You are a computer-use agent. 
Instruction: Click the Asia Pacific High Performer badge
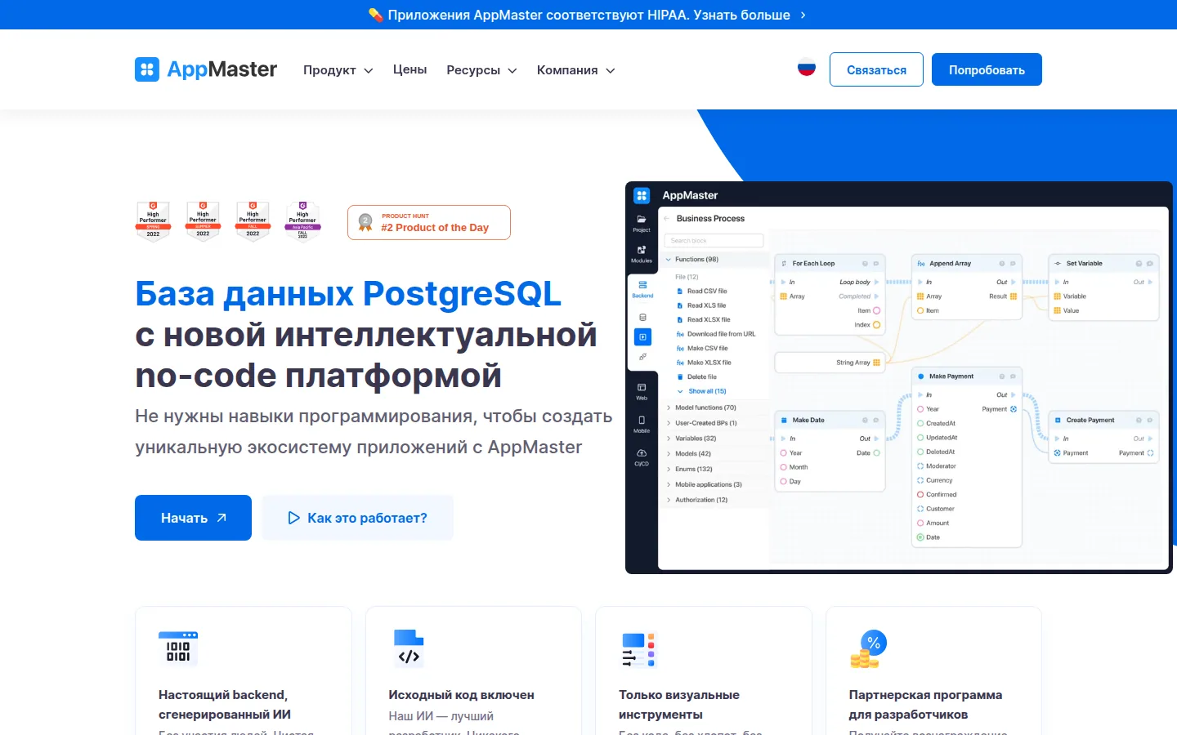click(302, 221)
